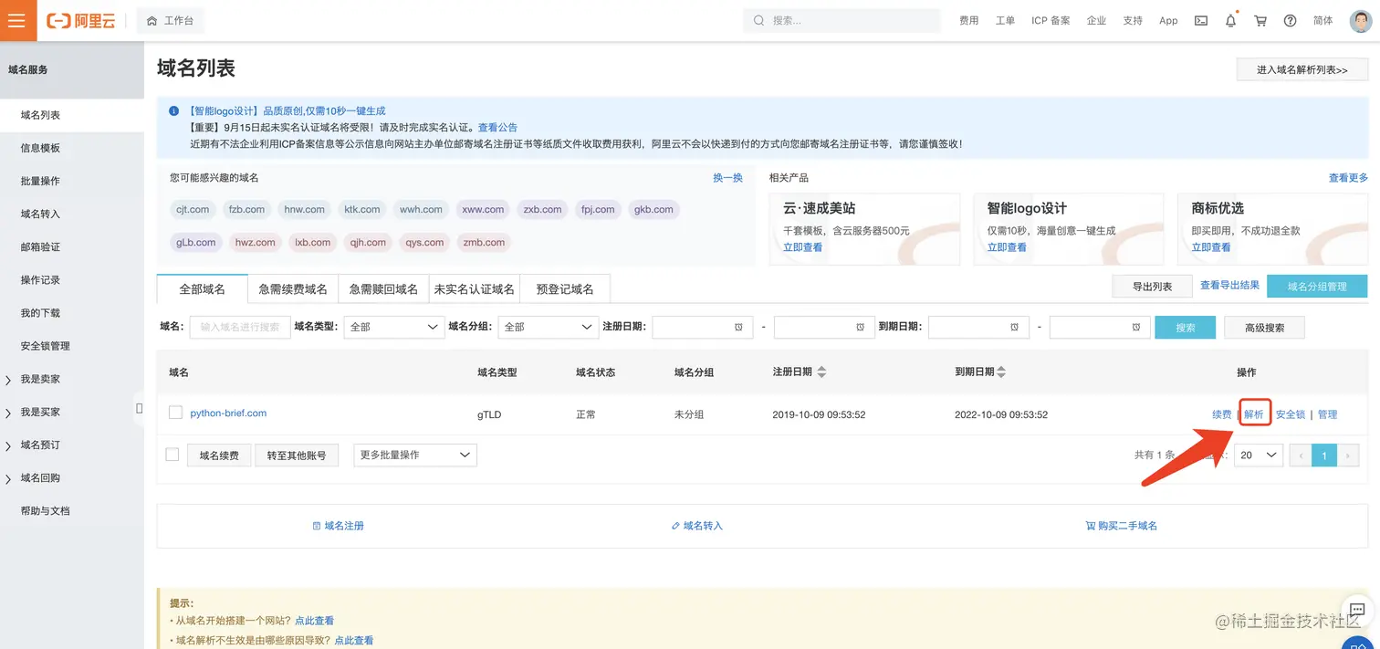This screenshot has height=649, width=1380.
Task: Click 域名分组管理 button
Action: coord(1317,286)
